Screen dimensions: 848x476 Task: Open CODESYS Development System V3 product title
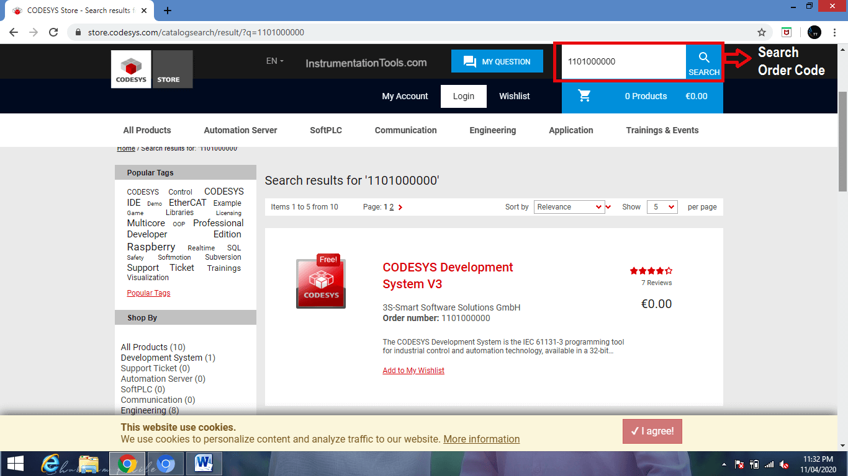(x=448, y=276)
